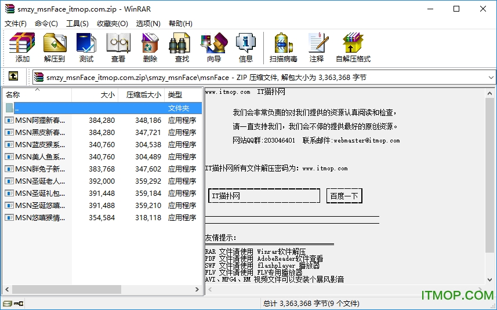Click the size value 392,000
This screenshot has width=497, height=310.
tap(101, 181)
